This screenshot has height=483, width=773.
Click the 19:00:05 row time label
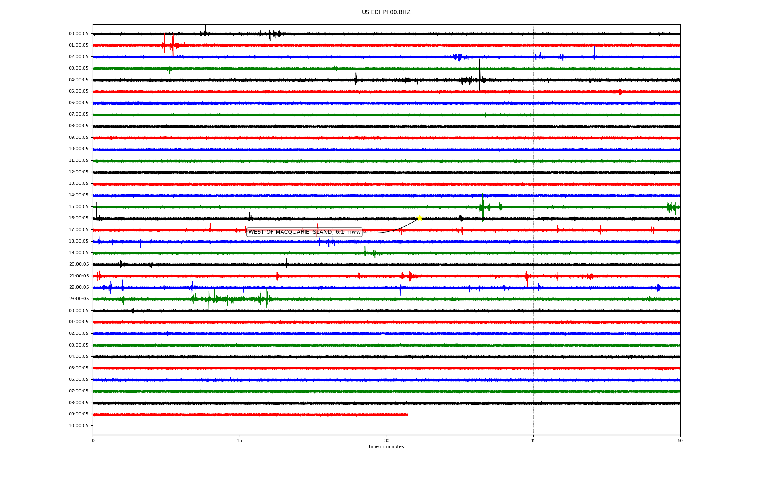(79, 253)
